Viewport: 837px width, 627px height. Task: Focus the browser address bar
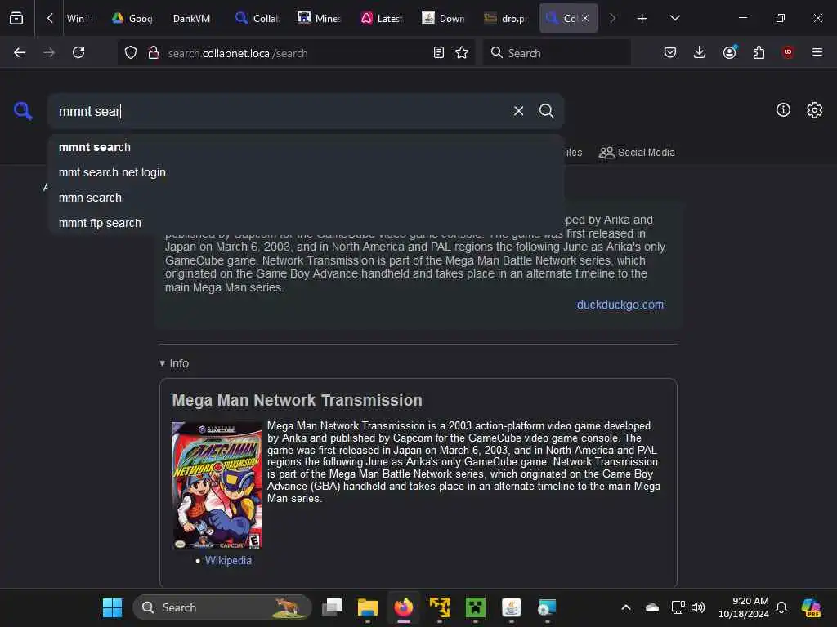click(296, 53)
